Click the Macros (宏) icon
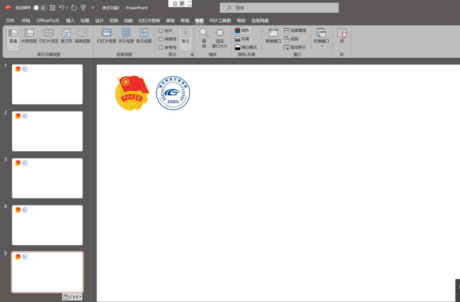 tap(342, 36)
